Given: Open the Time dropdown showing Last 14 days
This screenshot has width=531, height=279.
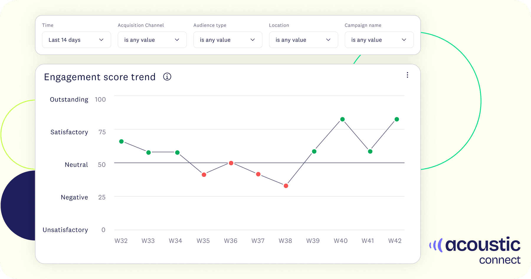Looking at the screenshot, I should [x=76, y=40].
